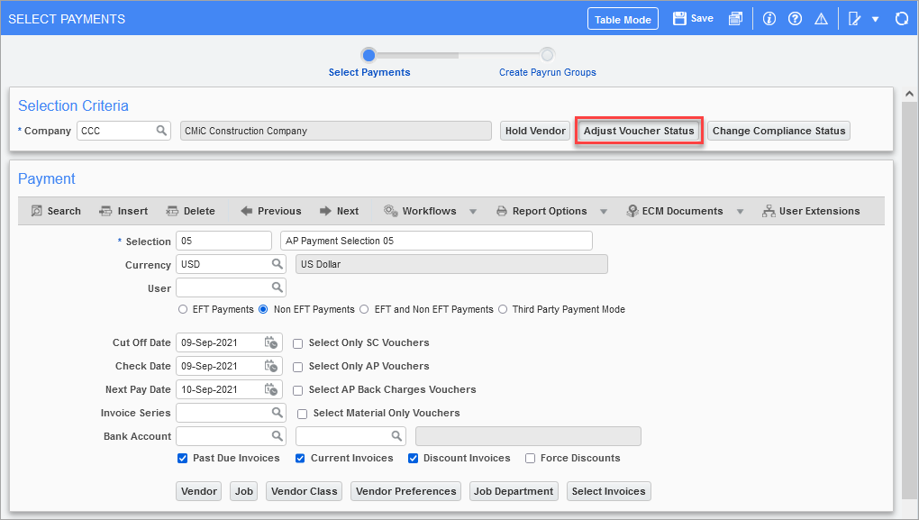Go to the Next record
The width and height of the screenshot is (919, 520).
(x=339, y=211)
